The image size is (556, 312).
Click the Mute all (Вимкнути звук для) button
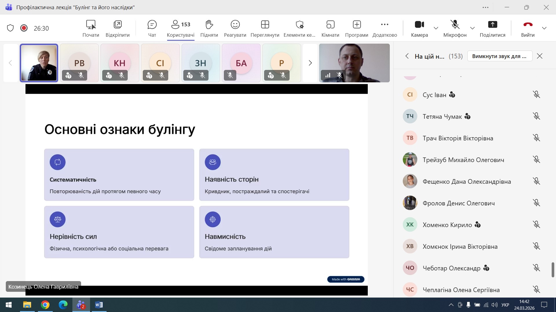(500, 56)
